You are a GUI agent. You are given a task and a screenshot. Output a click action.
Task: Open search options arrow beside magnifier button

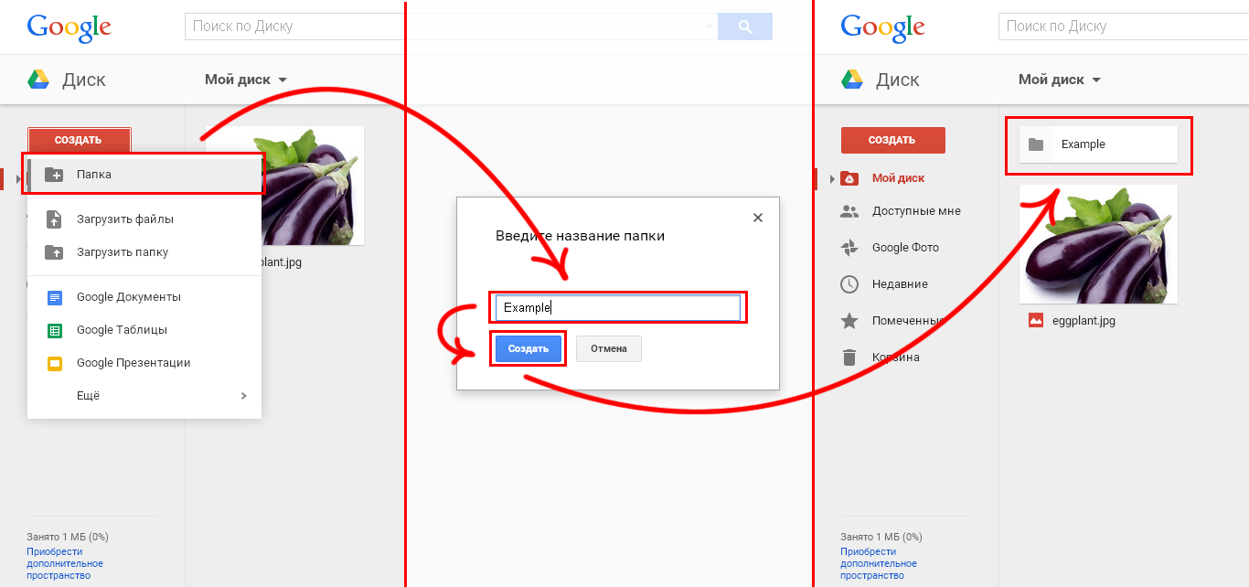(709, 27)
